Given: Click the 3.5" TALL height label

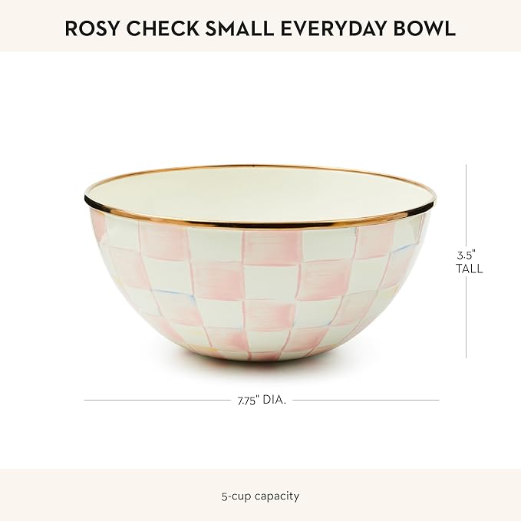Looking at the screenshot, I should point(467,261).
